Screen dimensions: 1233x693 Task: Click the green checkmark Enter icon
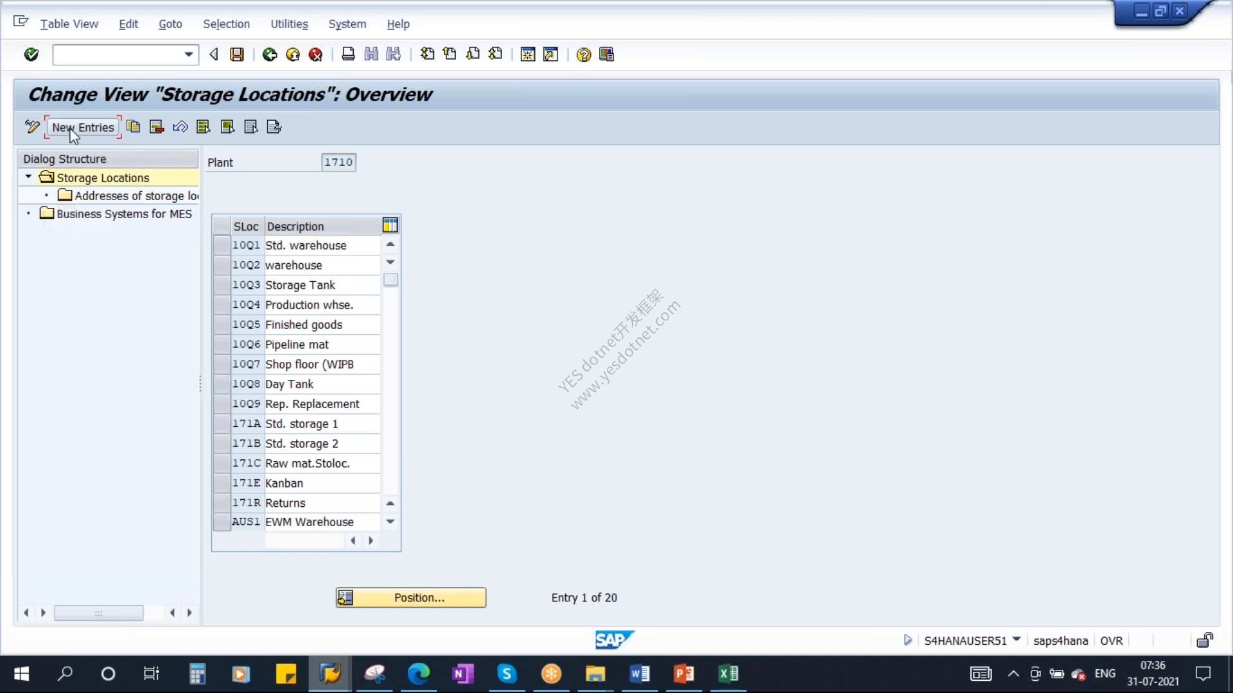(x=31, y=55)
